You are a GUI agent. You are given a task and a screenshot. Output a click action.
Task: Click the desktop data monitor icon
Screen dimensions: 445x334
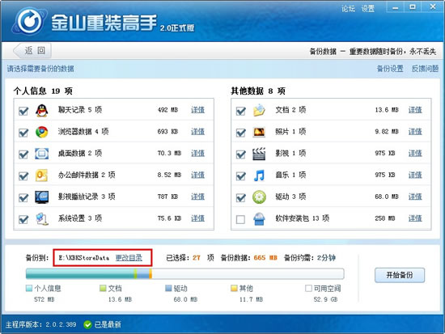42,154
